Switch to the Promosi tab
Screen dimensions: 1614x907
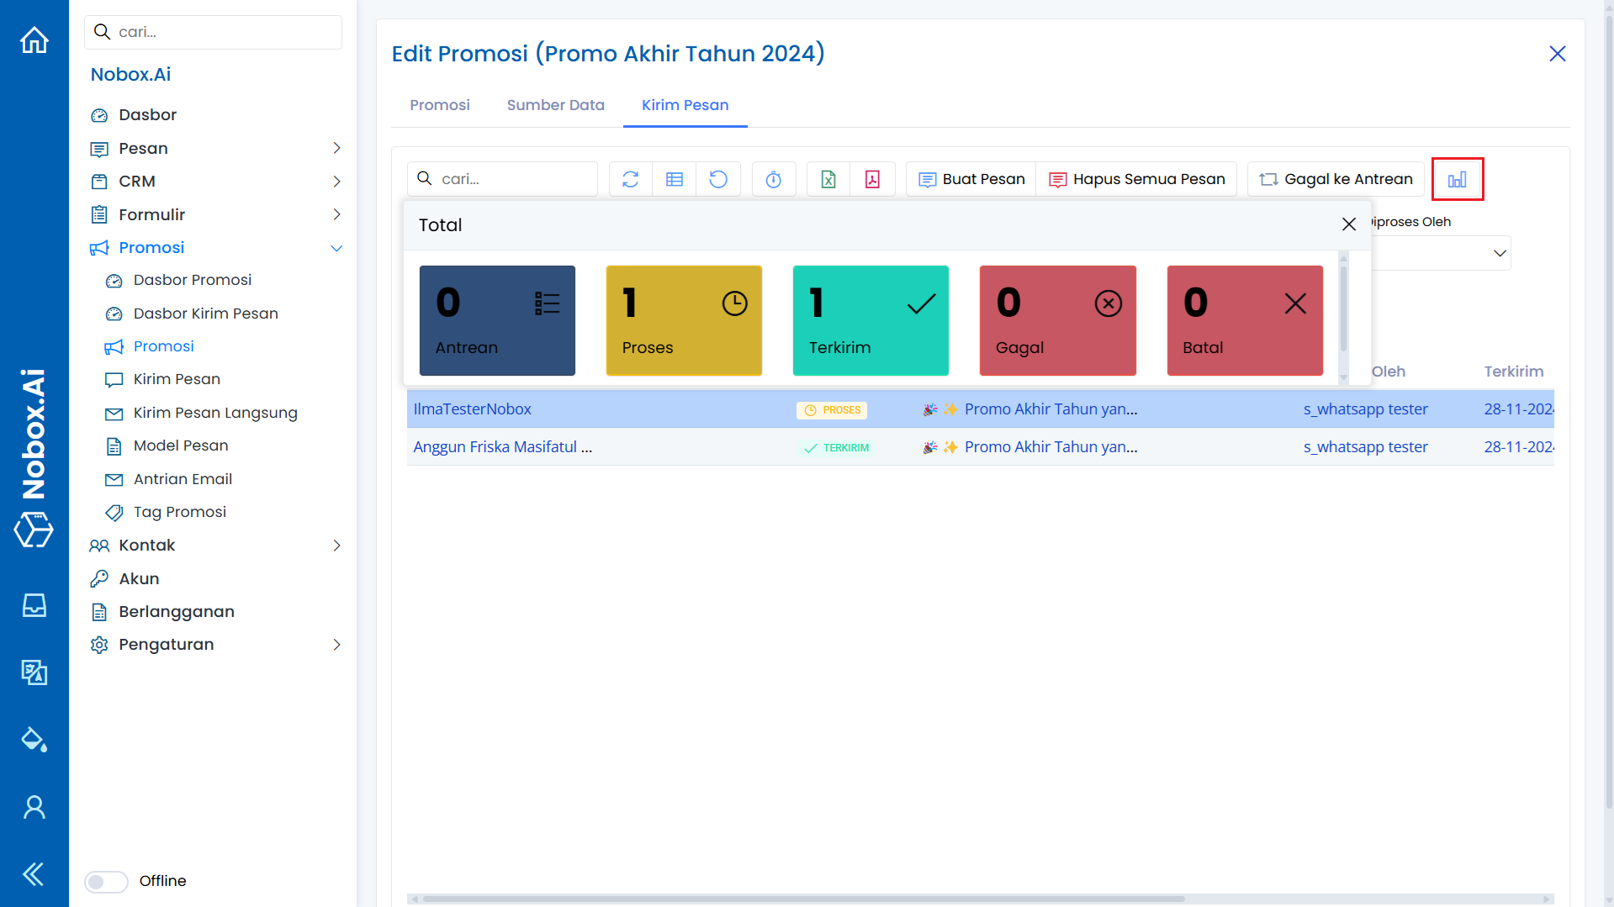pos(439,105)
